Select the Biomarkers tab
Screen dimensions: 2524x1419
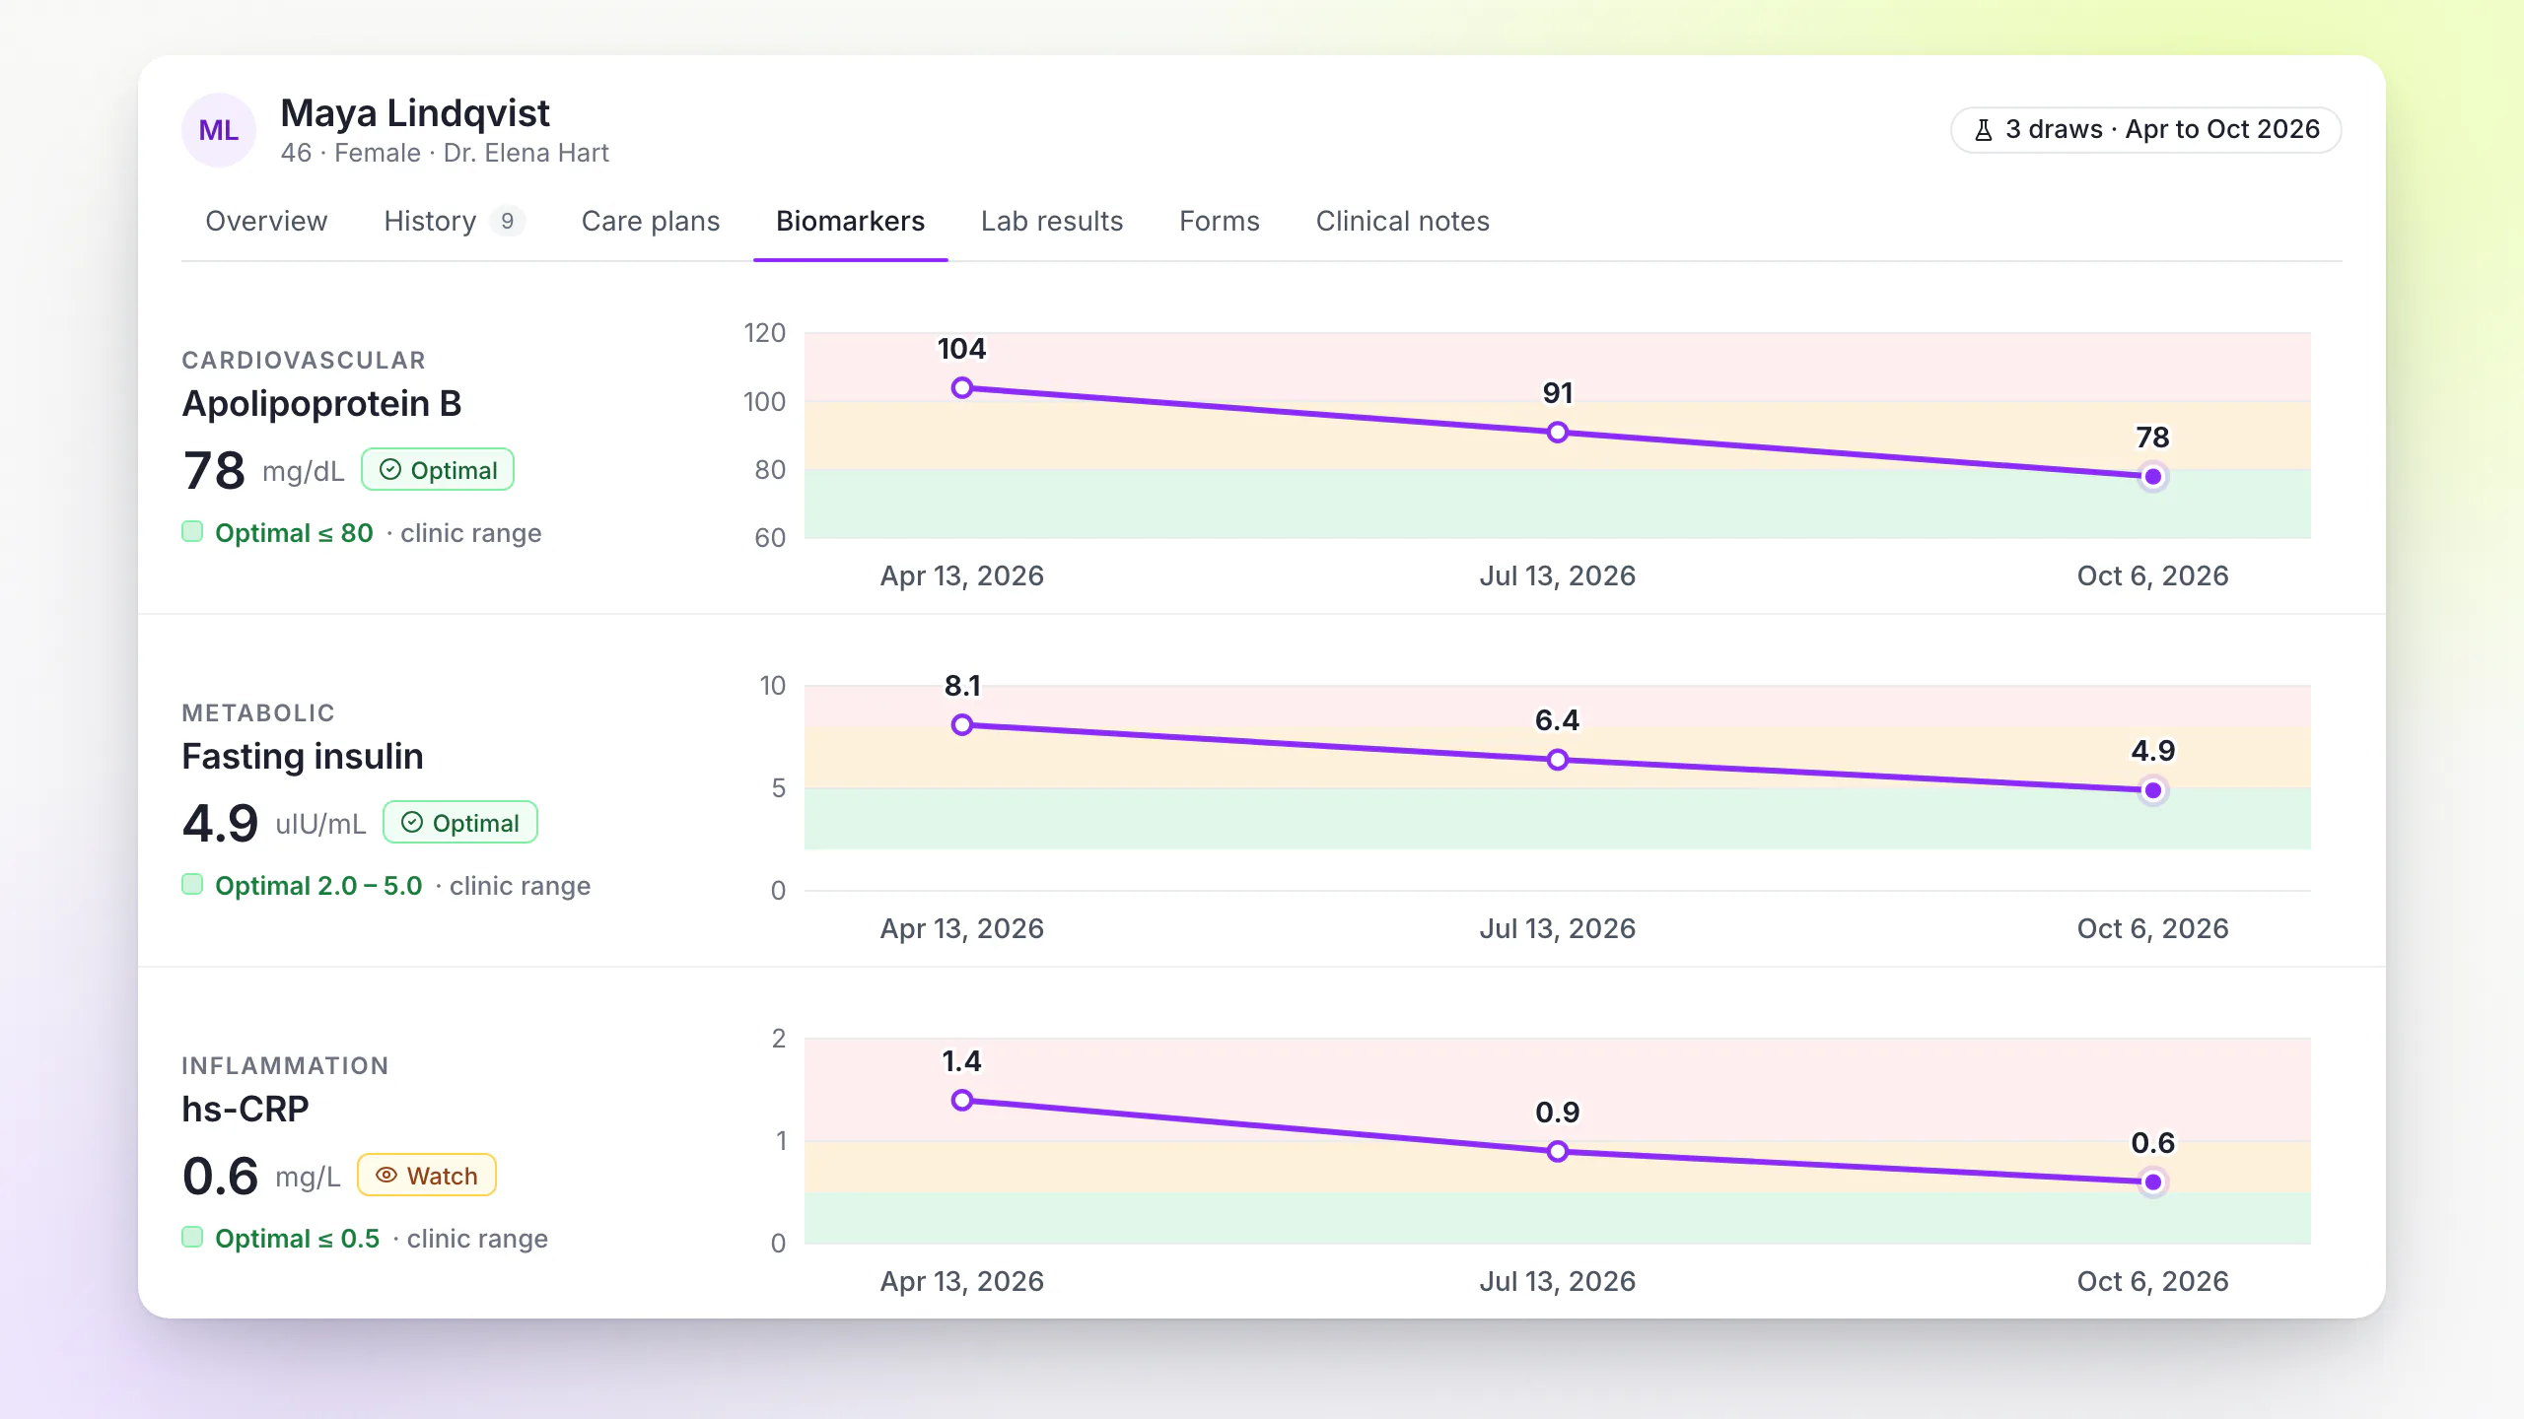(x=850, y=221)
